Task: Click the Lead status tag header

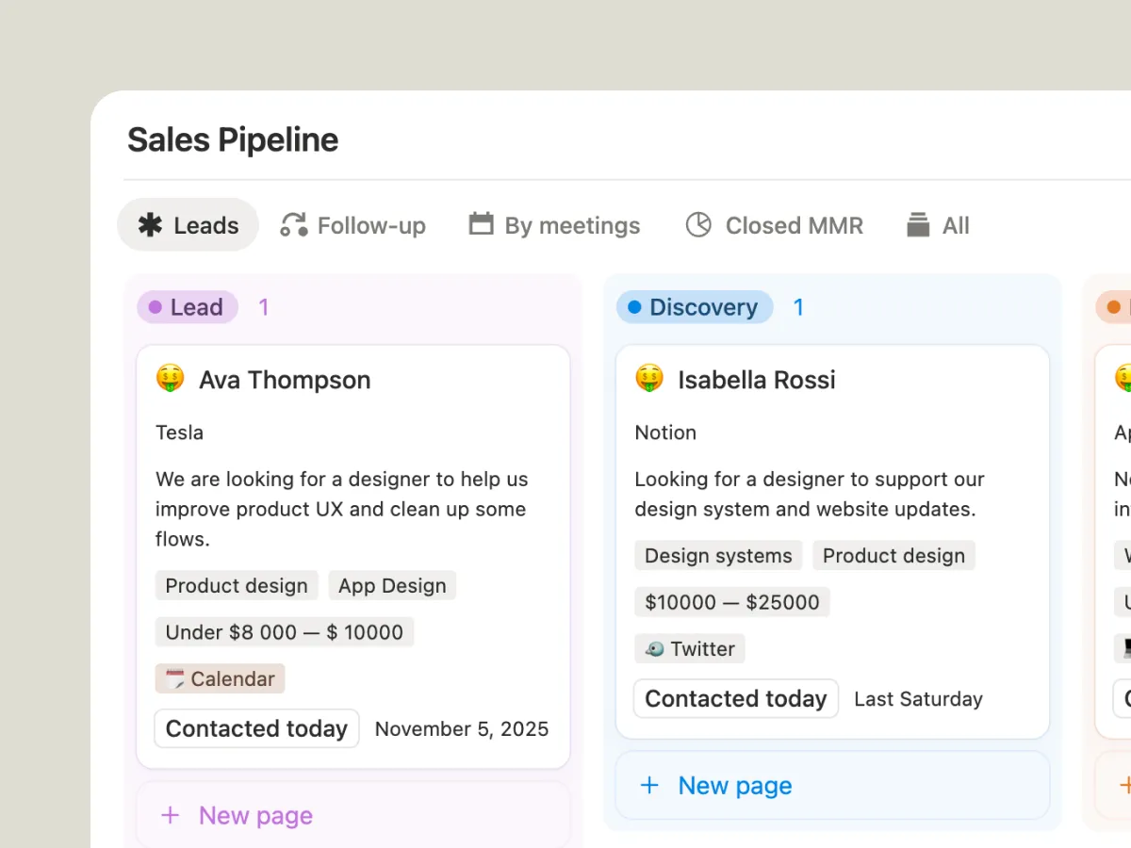Action: tap(188, 307)
